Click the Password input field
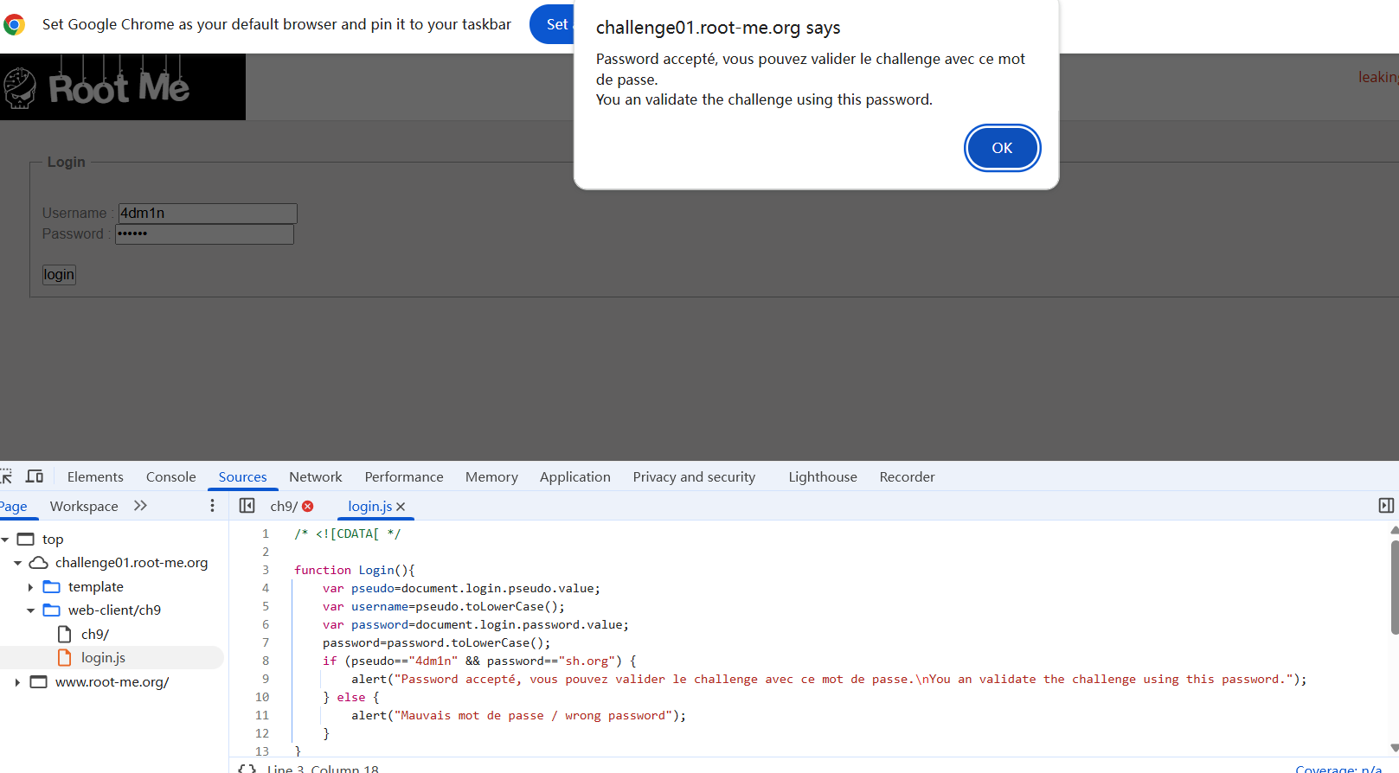The image size is (1399, 773). coord(205,234)
